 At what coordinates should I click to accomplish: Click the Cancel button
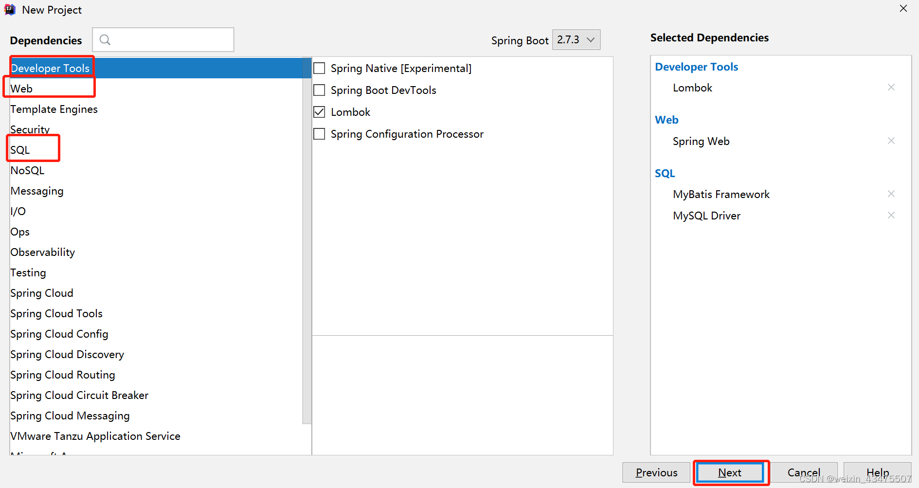(804, 472)
